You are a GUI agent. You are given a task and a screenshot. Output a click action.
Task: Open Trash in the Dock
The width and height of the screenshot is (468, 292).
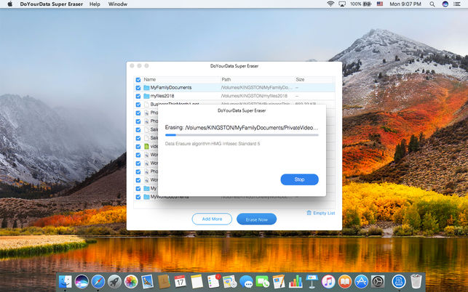click(x=416, y=281)
